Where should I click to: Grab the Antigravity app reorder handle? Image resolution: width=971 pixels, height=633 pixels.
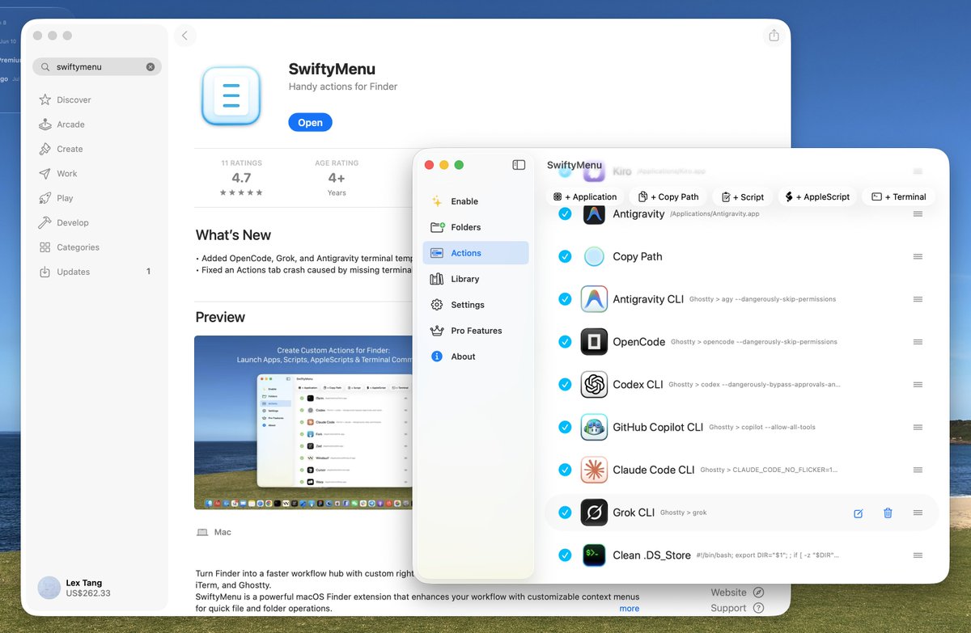click(918, 213)
